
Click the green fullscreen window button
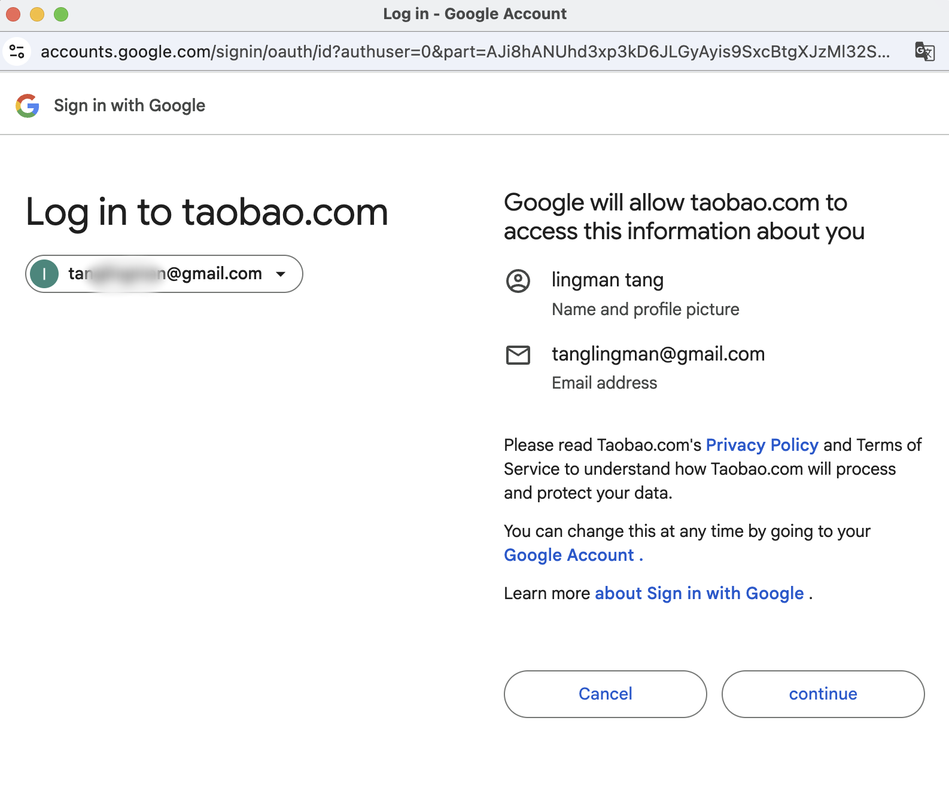[x=61, y=14]
